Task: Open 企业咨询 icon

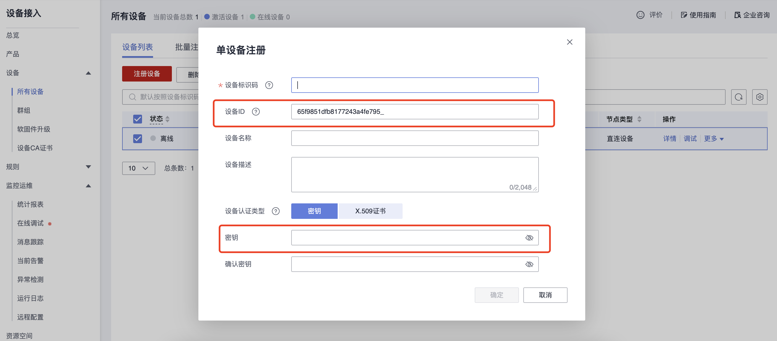Action: tap(737, 15)
